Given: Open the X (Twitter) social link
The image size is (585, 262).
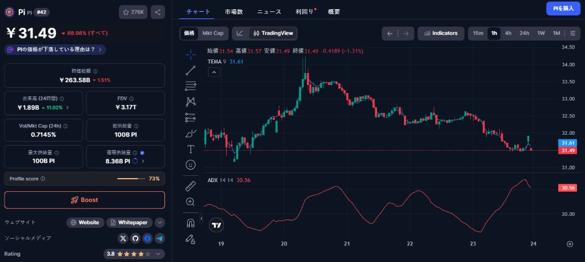Looking at the screenshot, I should click(x=123, y=238).
